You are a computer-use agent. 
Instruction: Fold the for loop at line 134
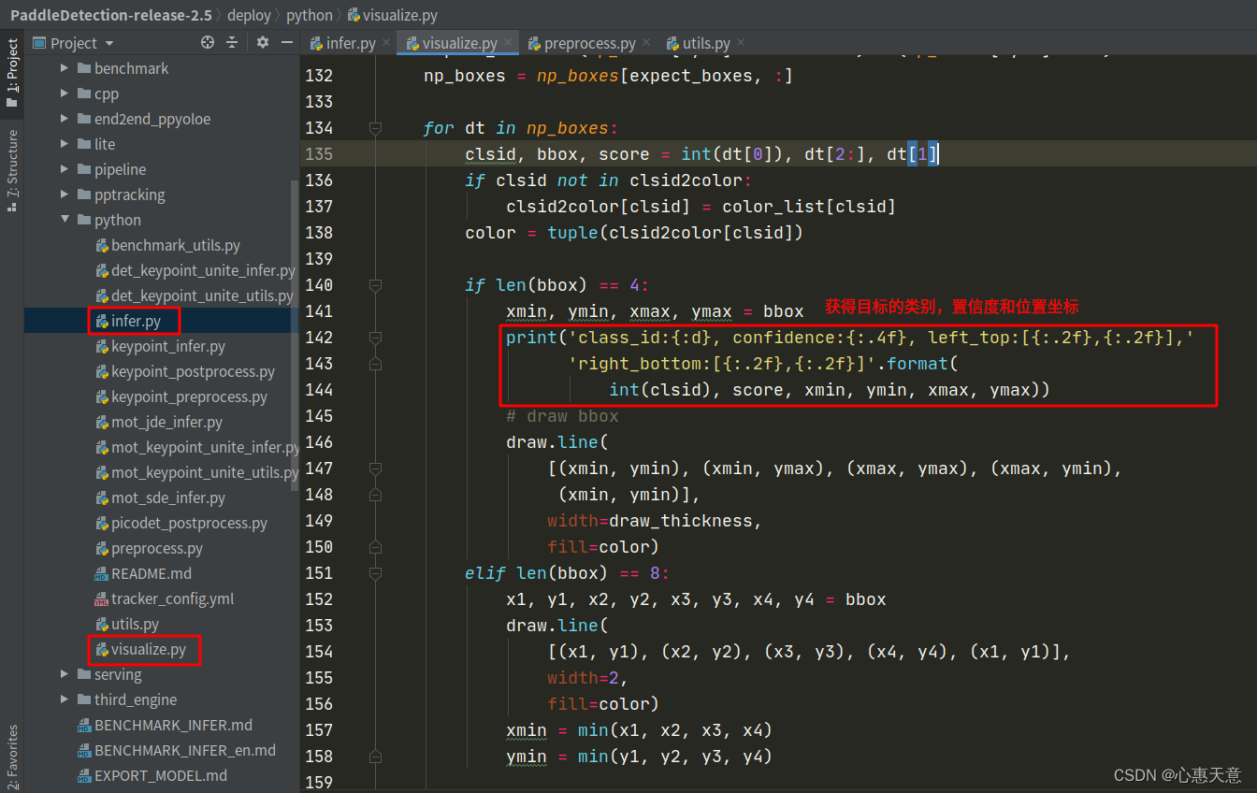coord(377,127)
